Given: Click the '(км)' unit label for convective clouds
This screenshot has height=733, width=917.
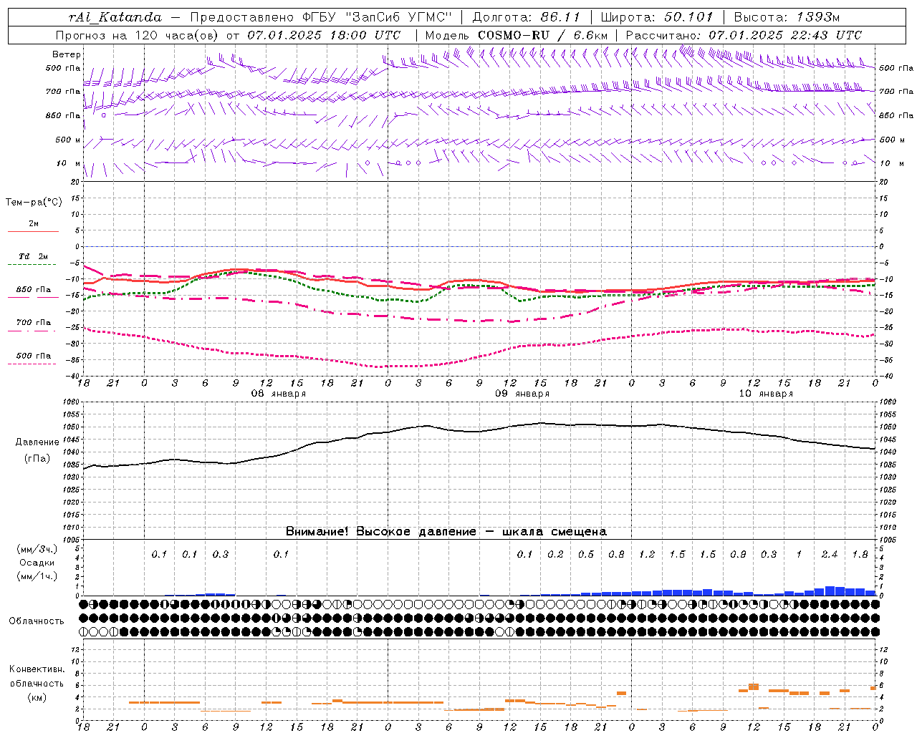Looking at the screenshot, I should click(37, 697).
